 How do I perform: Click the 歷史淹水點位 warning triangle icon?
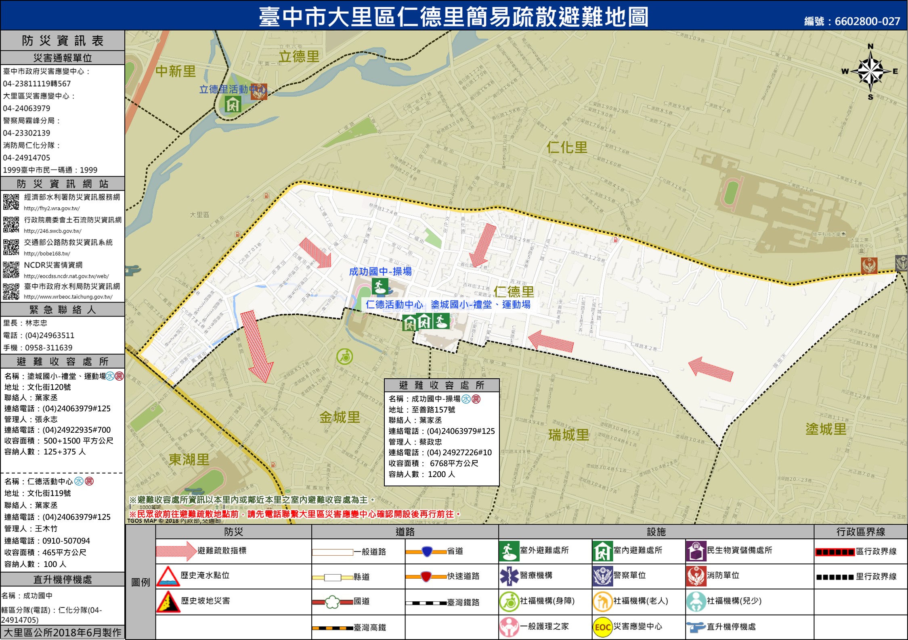pyautogui.click(x=168, y=576)
